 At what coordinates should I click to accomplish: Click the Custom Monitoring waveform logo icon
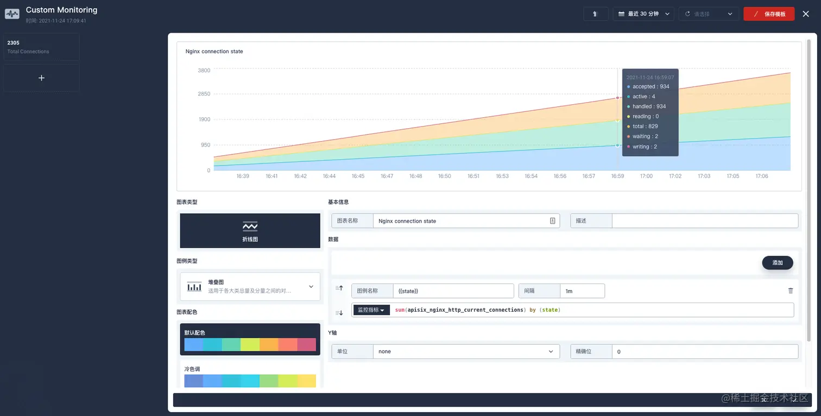click(x=12, y=14)
